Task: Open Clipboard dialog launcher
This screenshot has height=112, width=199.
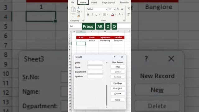Action: (83, 21)
